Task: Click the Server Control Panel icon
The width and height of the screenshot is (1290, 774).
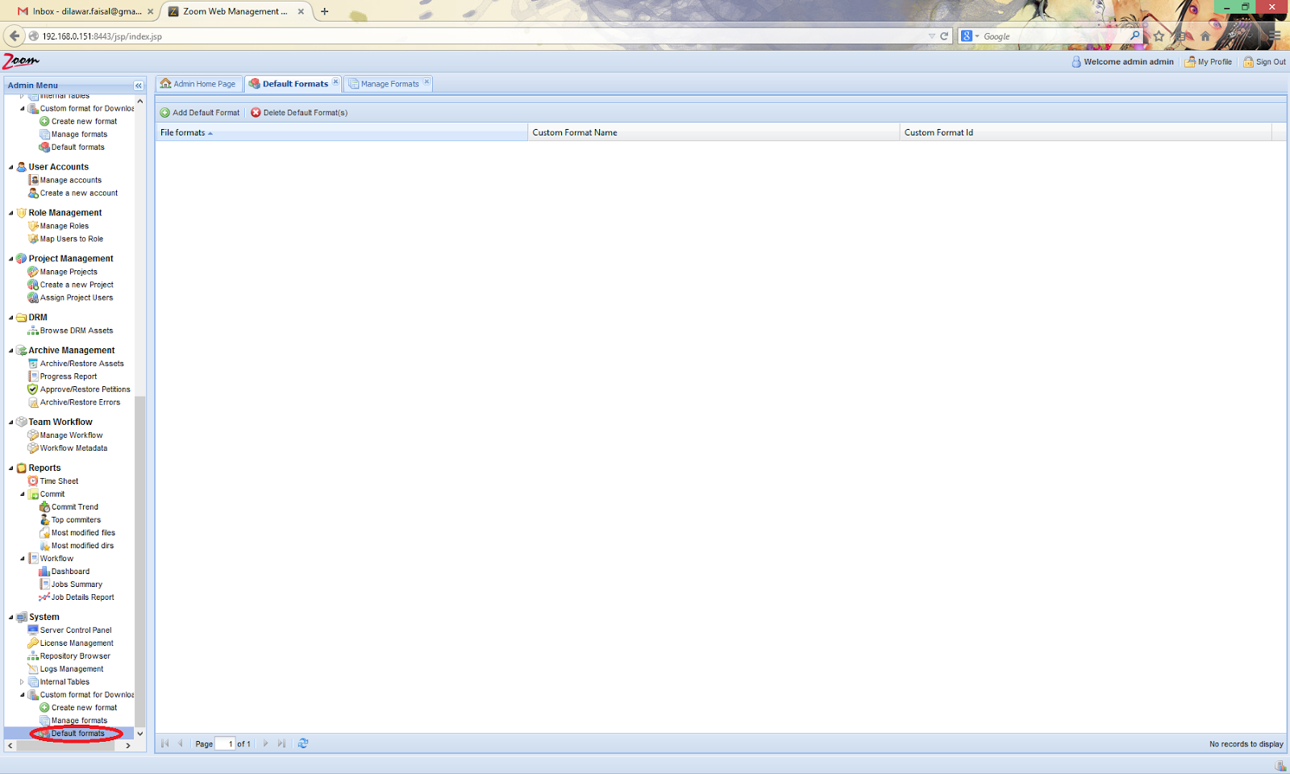Action: click(33, 630)
